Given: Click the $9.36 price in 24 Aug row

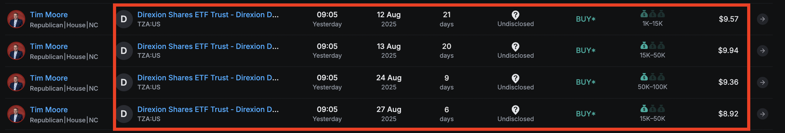Looking at the screenshot, I should 728,82.
